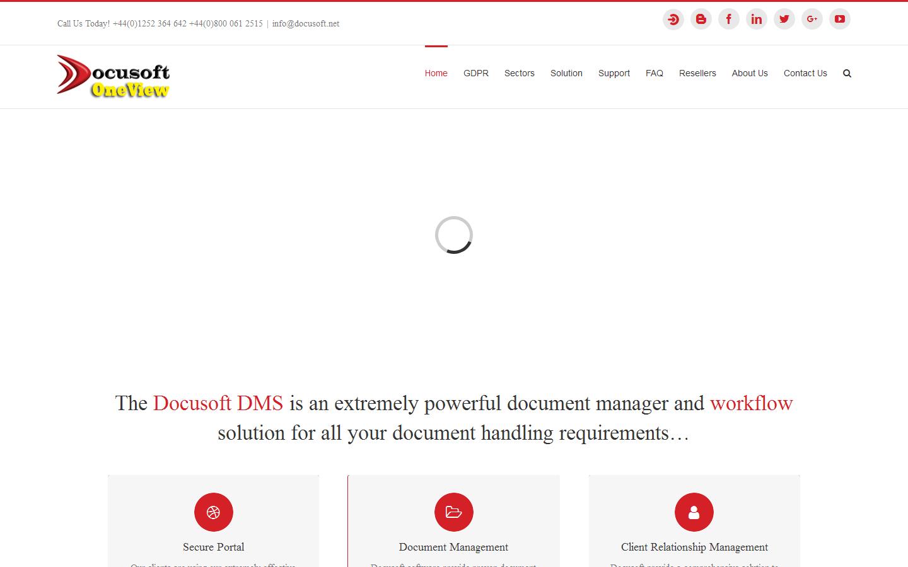Open the Contact Us menu item
Screen dimensions: 908x567
[805, 73]
